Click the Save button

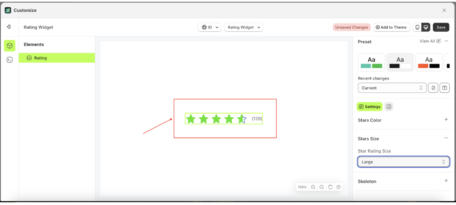click(x=441, y=27)
